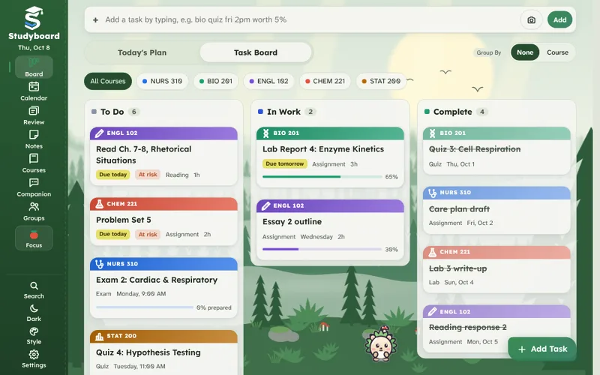Viewport: 600px width, 375px height.
Task: Switch to Dark mode moon icon
Action: 34,313
